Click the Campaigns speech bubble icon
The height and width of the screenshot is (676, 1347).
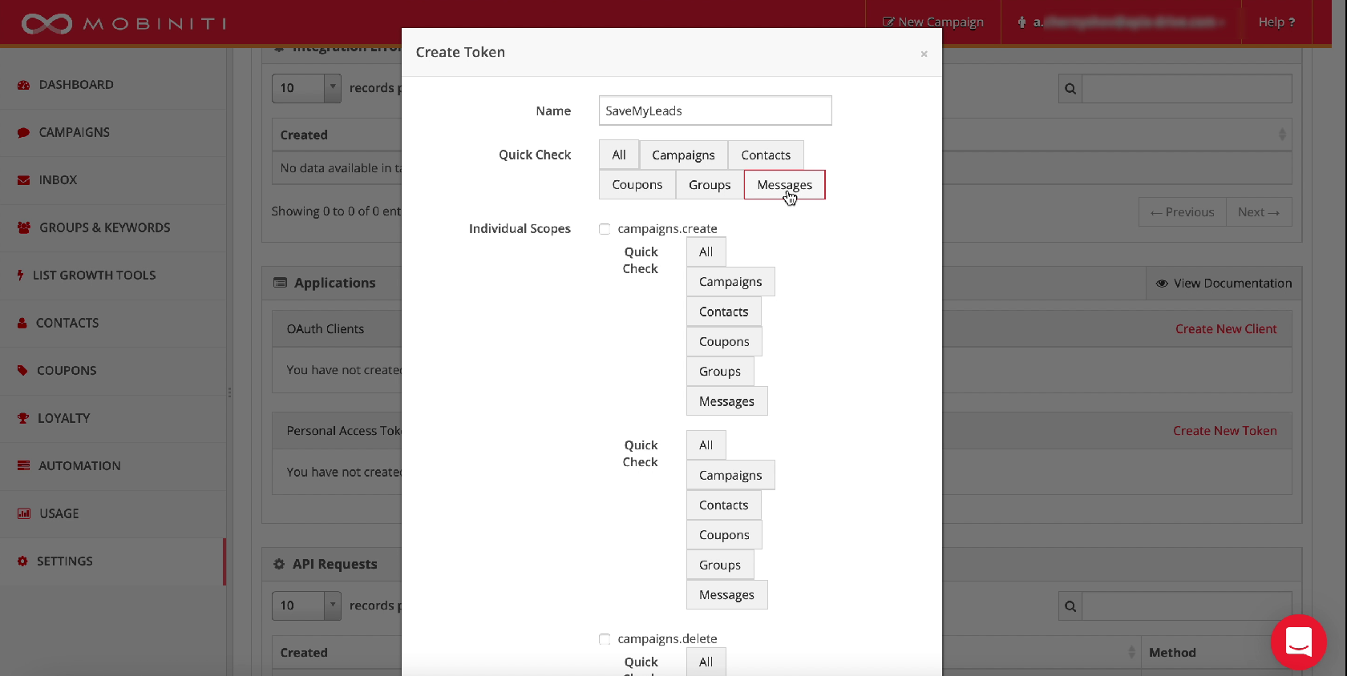pyautogui.click(x=23, y=133)
